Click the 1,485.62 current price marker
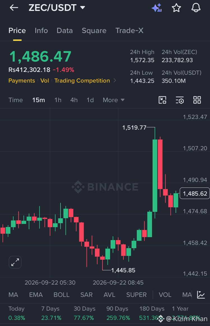Viewport: 210px width, 326px height. (x=195, y=193)
